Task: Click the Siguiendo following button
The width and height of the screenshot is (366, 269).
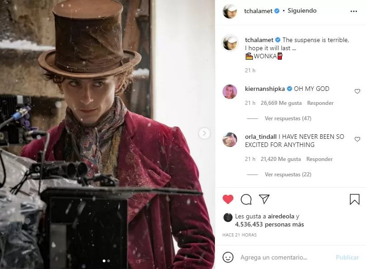Action: click(302, 11)
